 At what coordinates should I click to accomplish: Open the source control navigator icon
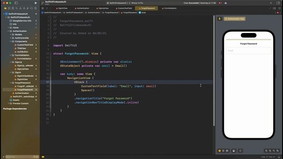(x=9, y=8)
